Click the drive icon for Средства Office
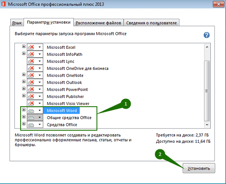Image resolution: width=226 pixels, height=184 pixels. [31, 125]
